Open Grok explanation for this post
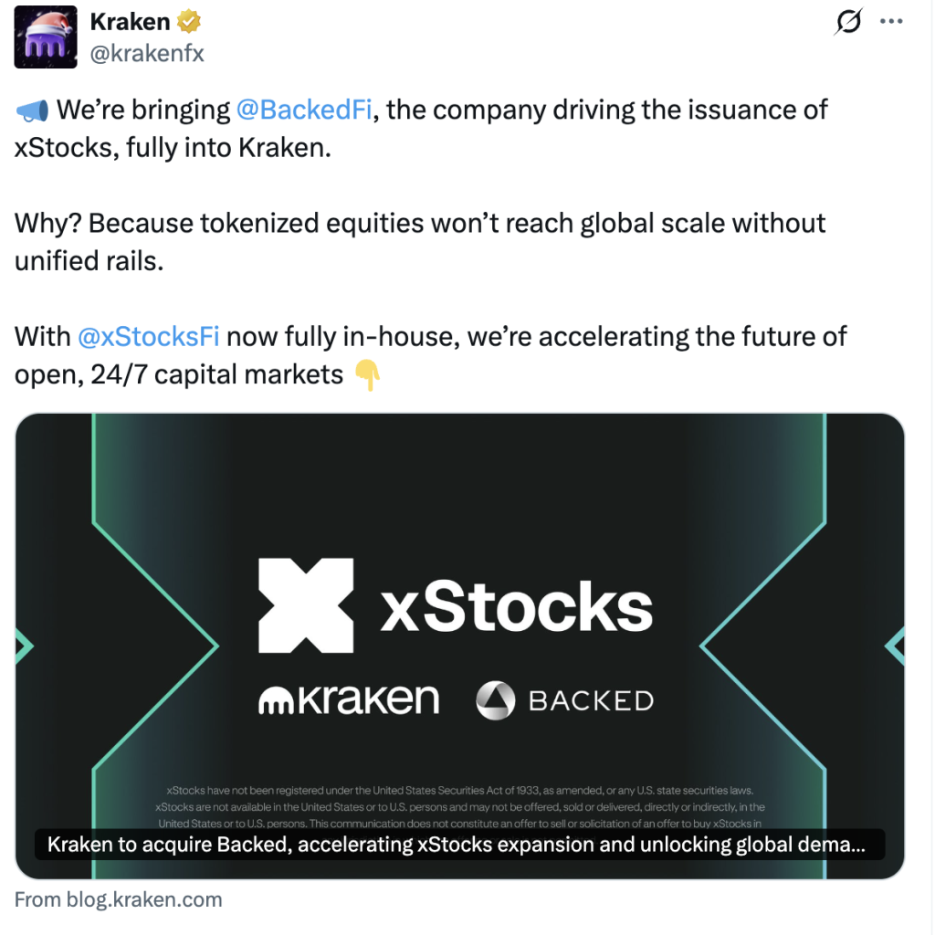935x935 pixels. [x=848, y=22]
